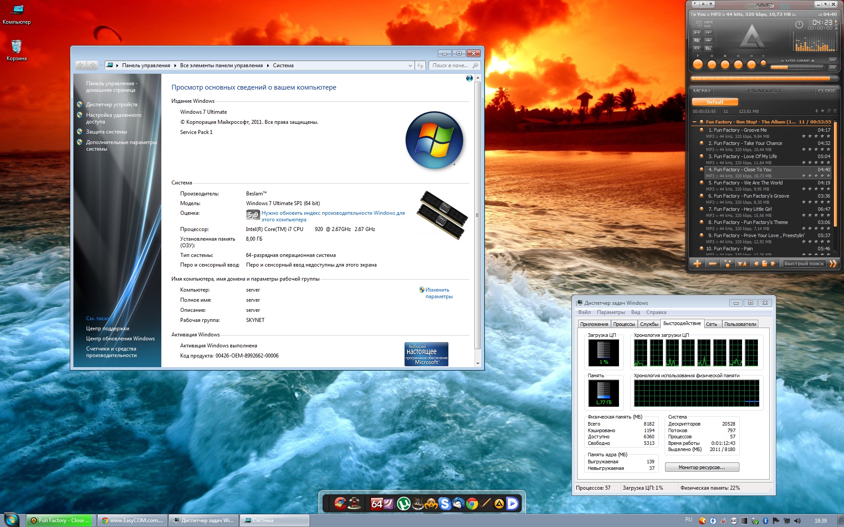Open the playlist misc dots icon

[728, 263]
